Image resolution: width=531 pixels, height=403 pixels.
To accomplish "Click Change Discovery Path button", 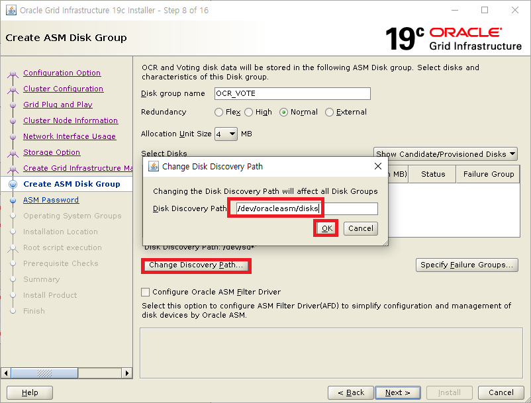I will (x=196, y=265).
